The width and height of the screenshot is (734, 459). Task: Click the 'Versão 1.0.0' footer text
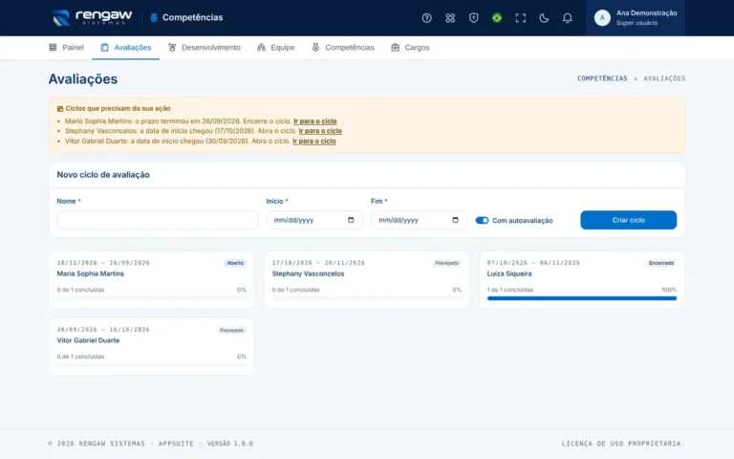229,444
